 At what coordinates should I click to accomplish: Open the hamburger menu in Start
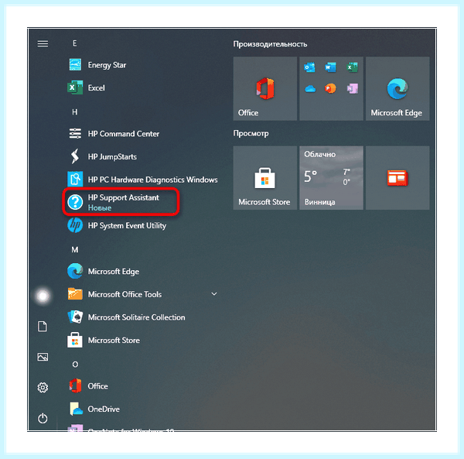tap(43, 44)
